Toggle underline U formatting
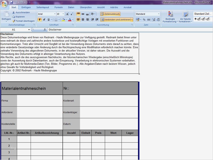Screen dimensions: 213x160 coord(48,19)
